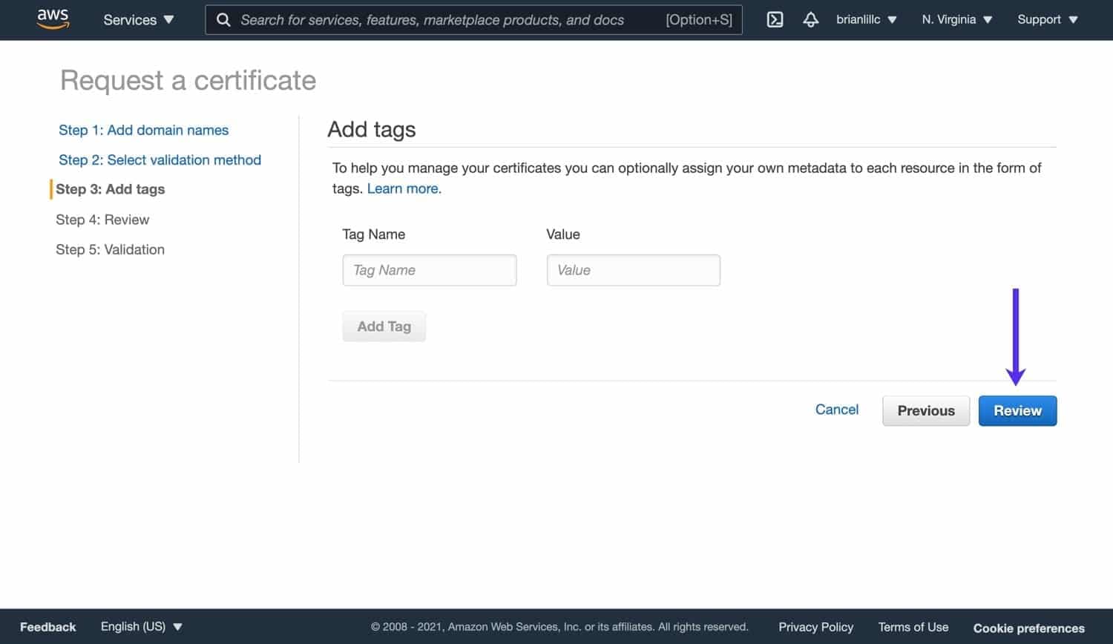Open Cookie preferences in the footer
This screenshot has height=644, width=1113.
[1028, 628]
